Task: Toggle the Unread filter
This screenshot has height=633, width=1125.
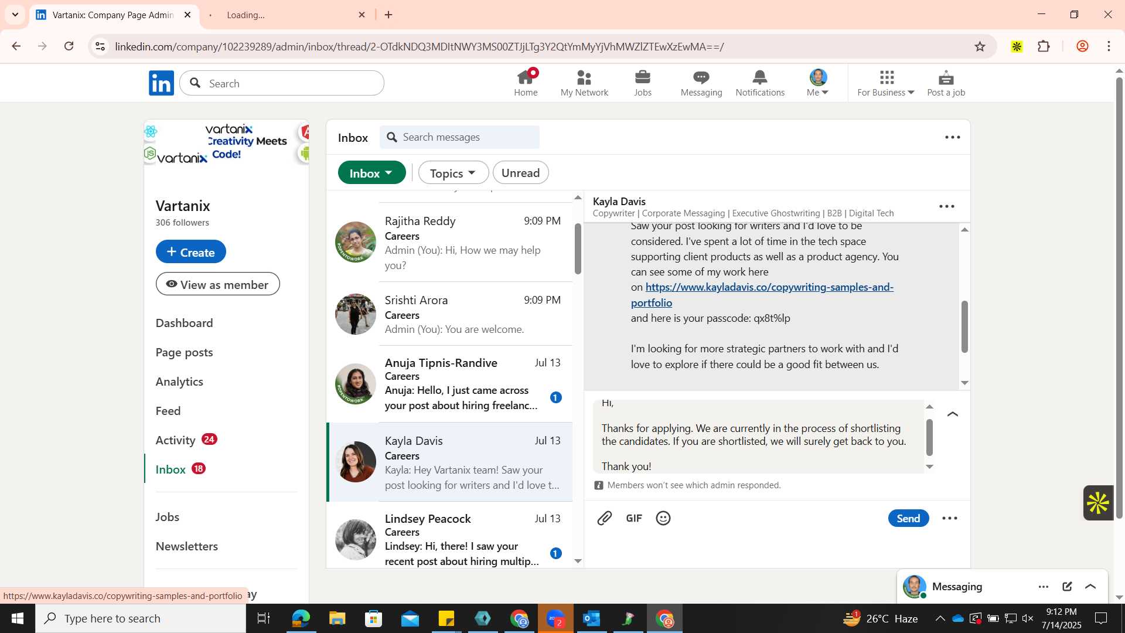Action: 521,173
